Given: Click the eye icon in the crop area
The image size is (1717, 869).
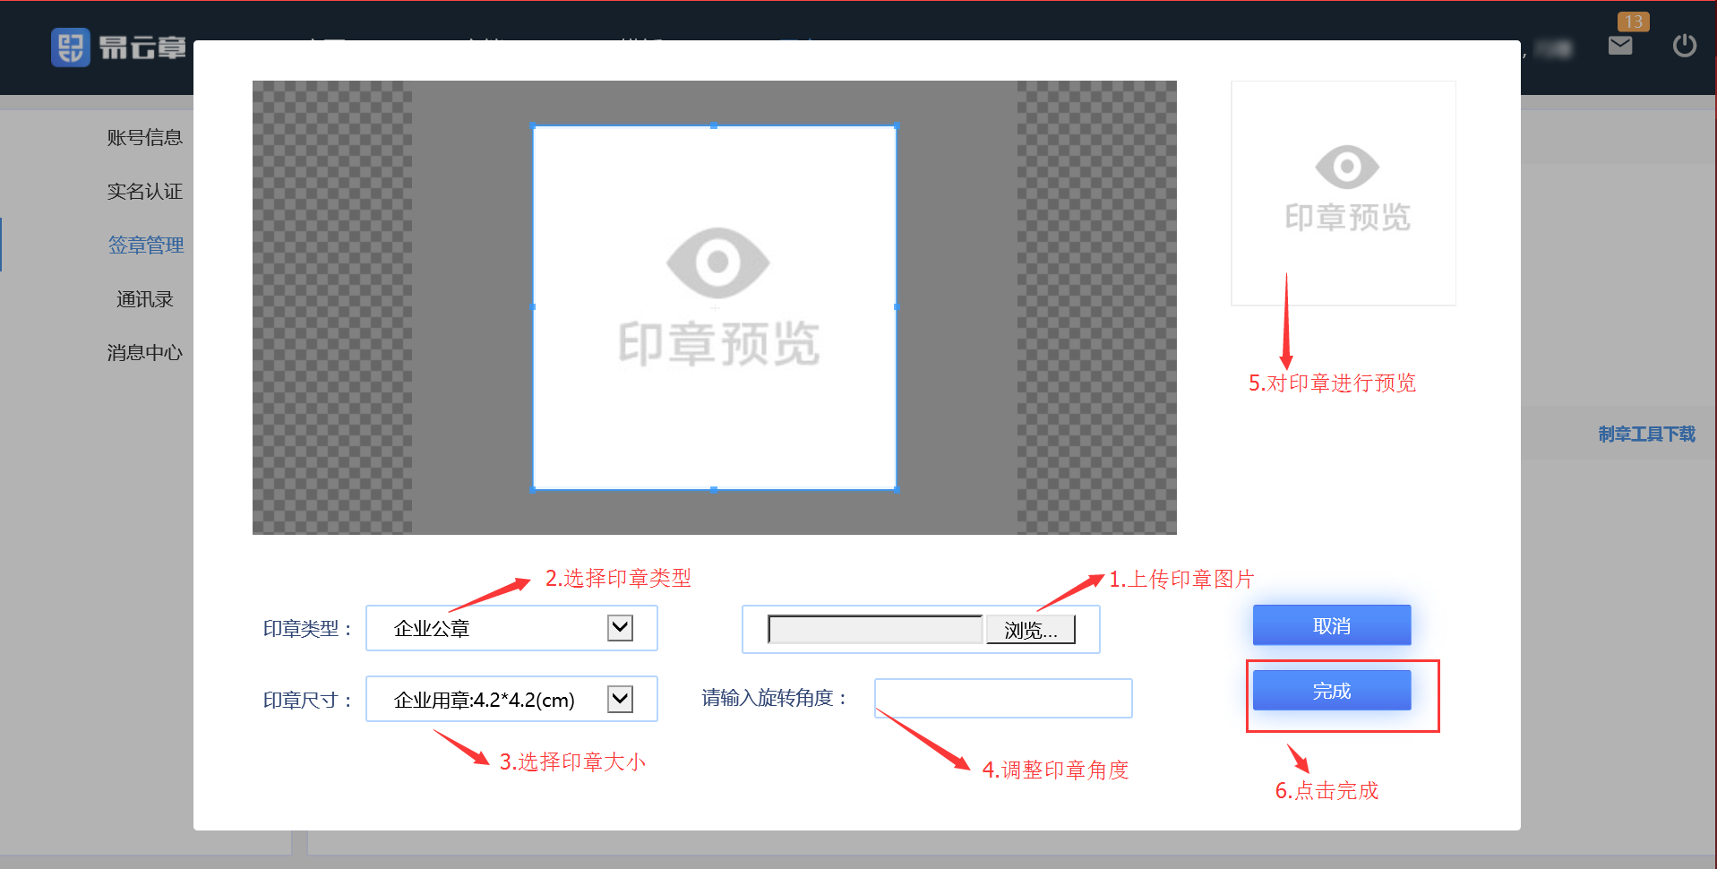Looking at the screenshot, I should (717, 262).
